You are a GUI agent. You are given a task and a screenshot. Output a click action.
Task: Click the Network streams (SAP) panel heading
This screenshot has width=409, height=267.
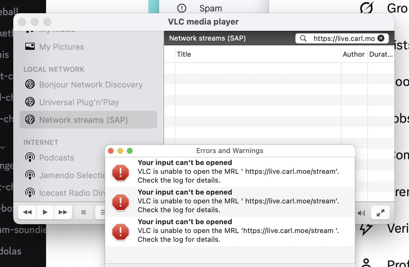[x=207, y=38]
